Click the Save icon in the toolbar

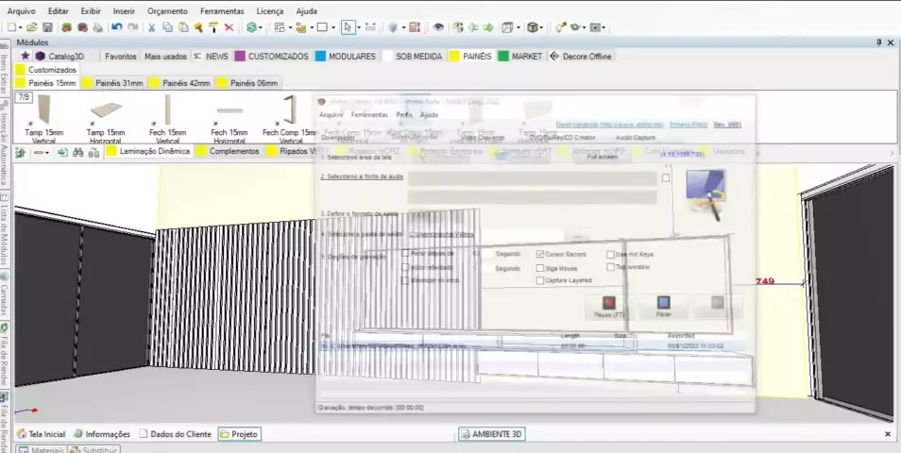(x=46, y=27)
